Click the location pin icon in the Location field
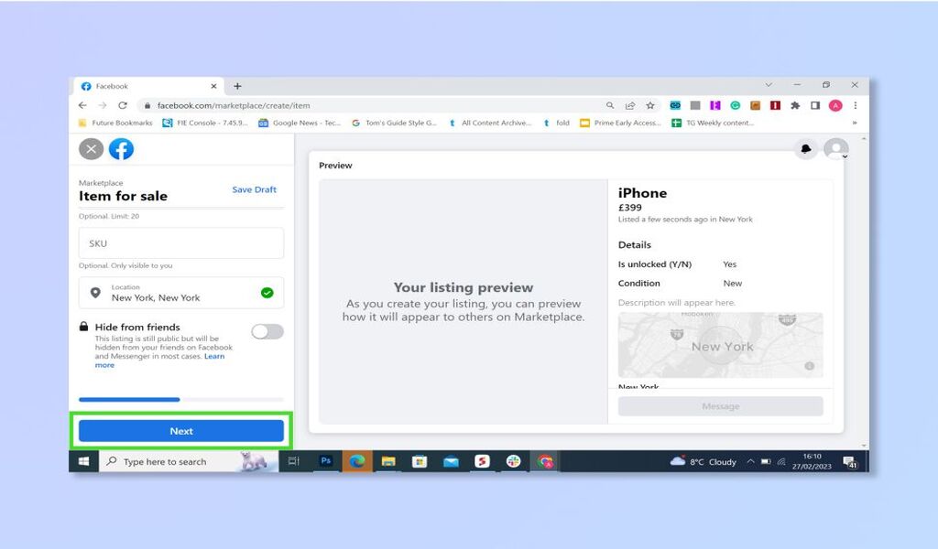938x549 pixels. pyautogui.click(x=95, y=293)
